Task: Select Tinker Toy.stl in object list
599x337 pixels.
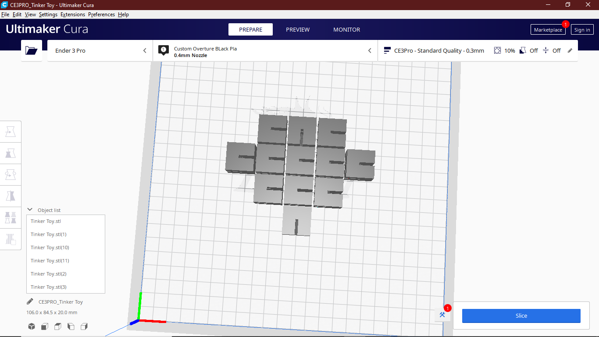Action: tap(66, 221)
